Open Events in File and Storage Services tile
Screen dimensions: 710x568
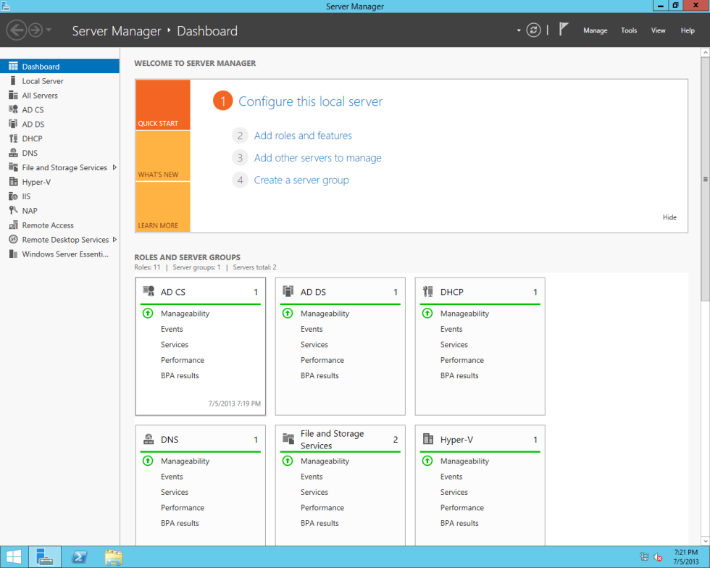312,477
